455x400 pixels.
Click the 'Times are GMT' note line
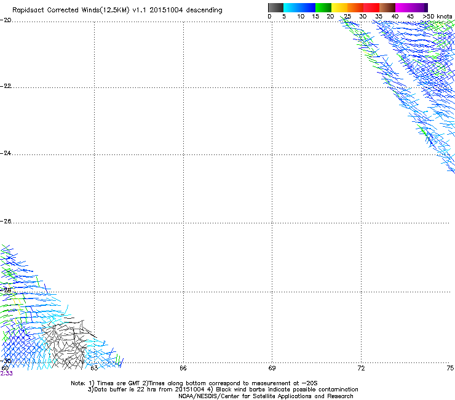tap(194, 383)
